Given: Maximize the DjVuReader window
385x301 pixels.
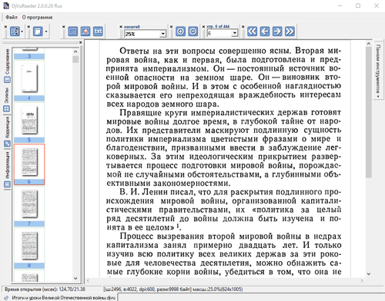Looking at the screenshot, I should click(358, 5).
